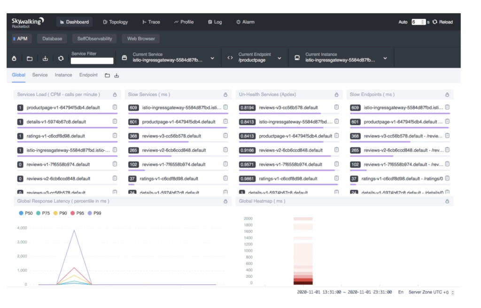
Task: Expand the Current Service dropdown
Action: coord(212,58)
